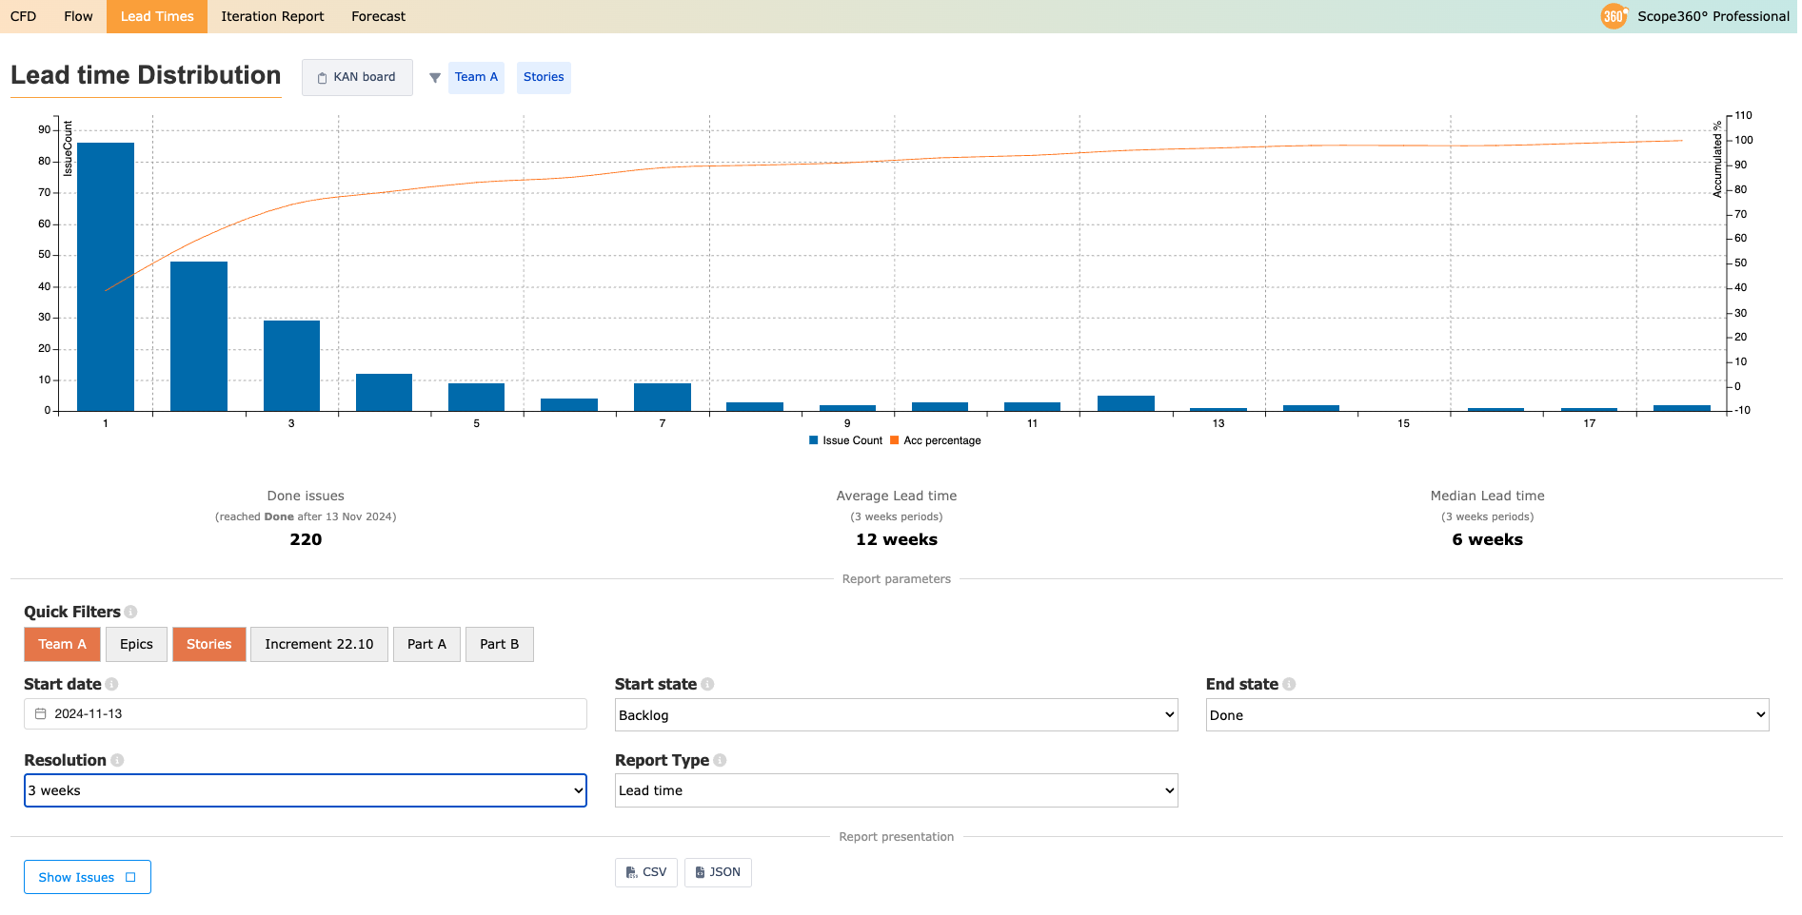Tick the Show Issues checkbox
The width and height of the screenshot is (1802, 915).
(131, 878)
